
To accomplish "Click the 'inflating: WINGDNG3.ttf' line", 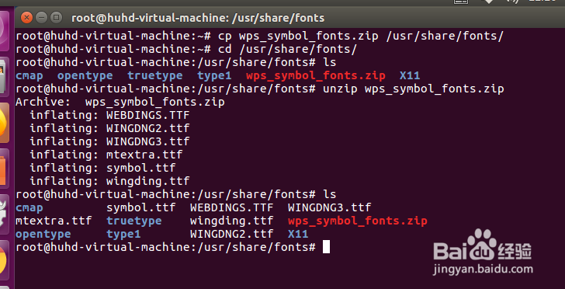I will 109,141.
